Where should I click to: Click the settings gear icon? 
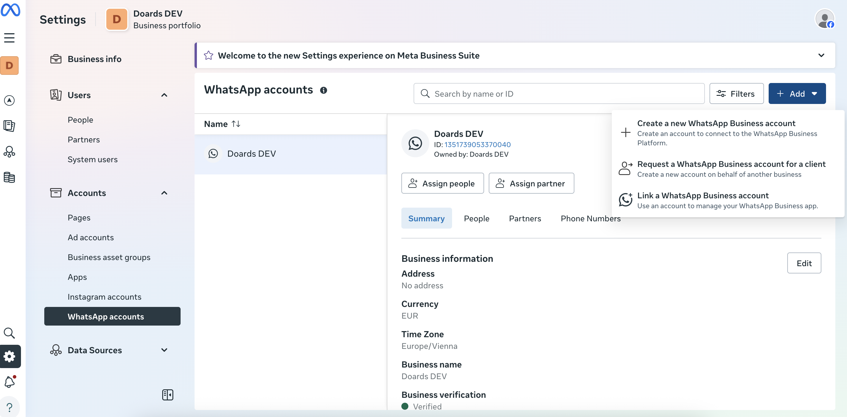pyautogui.click(x=10, y=356)
